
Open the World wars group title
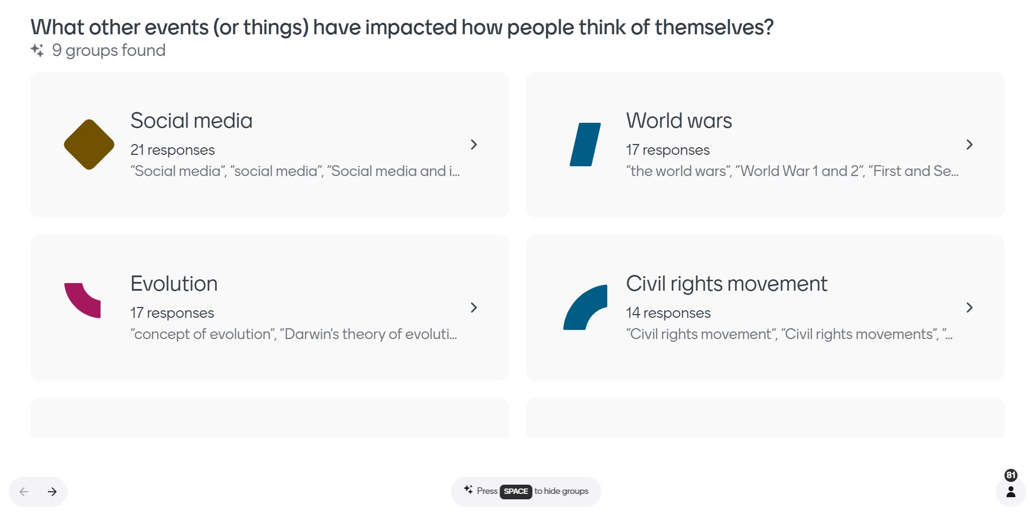(679, 121)
